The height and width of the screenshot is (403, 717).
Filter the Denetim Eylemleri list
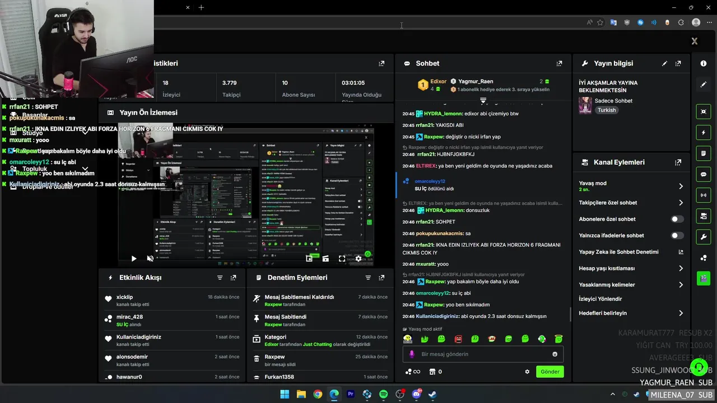pos(368,278)
